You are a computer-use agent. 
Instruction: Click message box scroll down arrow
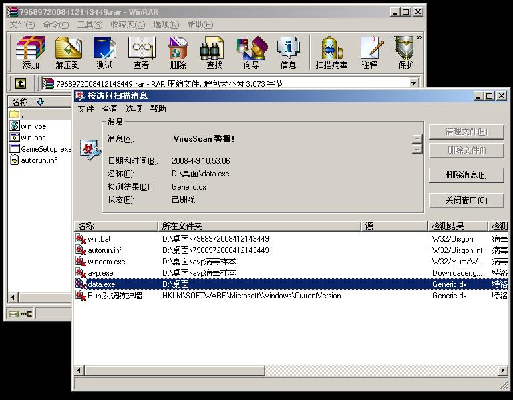(417, 150)
